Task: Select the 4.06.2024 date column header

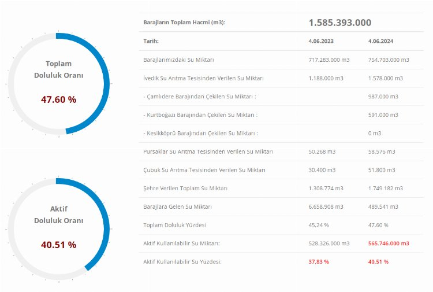Action: point(380,42)
